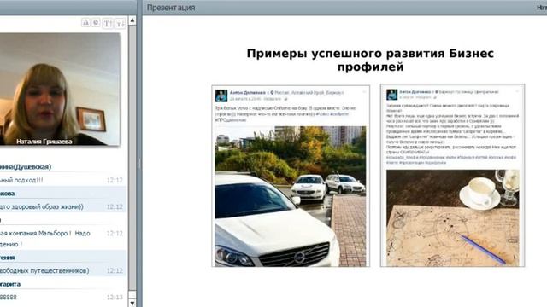
Task: Click the Презентация panel title
Action: (171, 8)
